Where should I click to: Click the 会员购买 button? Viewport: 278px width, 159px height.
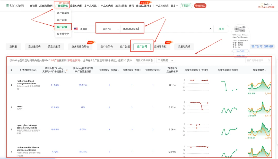tap(200, 6)
